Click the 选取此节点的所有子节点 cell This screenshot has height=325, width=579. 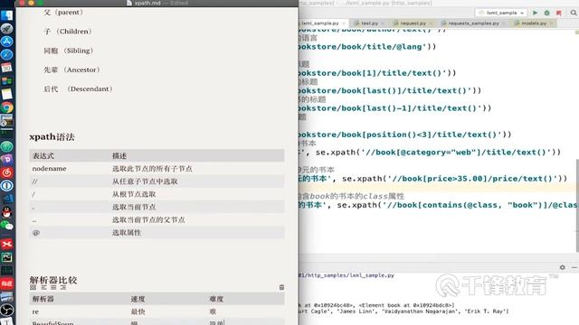point(152,169)
